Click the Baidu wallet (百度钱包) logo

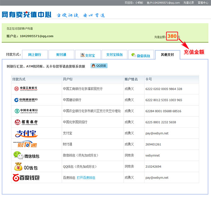click(x=26, y=178)
